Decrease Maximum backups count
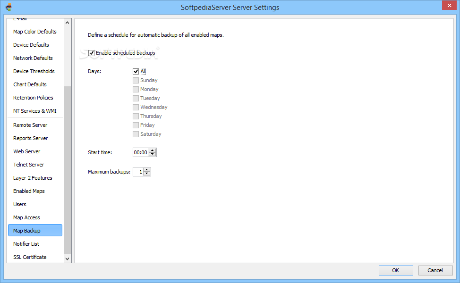The image size is (460, 283). point(147,174)
